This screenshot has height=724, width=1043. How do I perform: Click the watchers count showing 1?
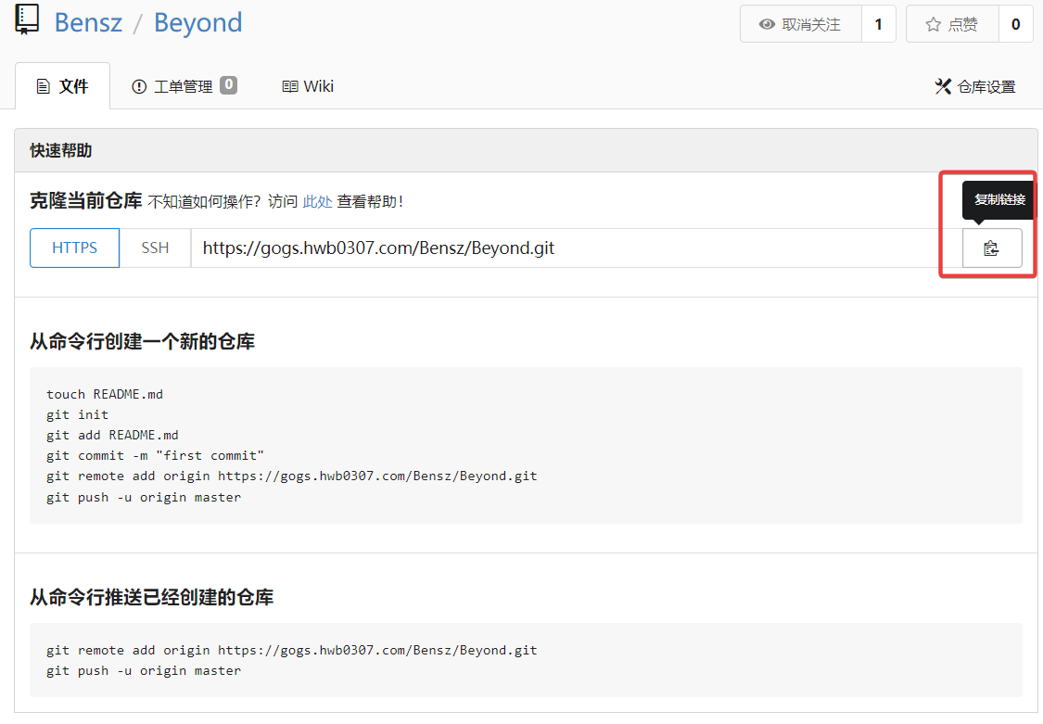click(878, 23)
